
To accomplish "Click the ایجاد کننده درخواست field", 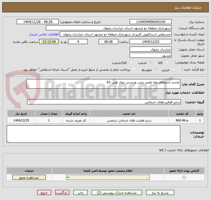I will pos(116,34).
